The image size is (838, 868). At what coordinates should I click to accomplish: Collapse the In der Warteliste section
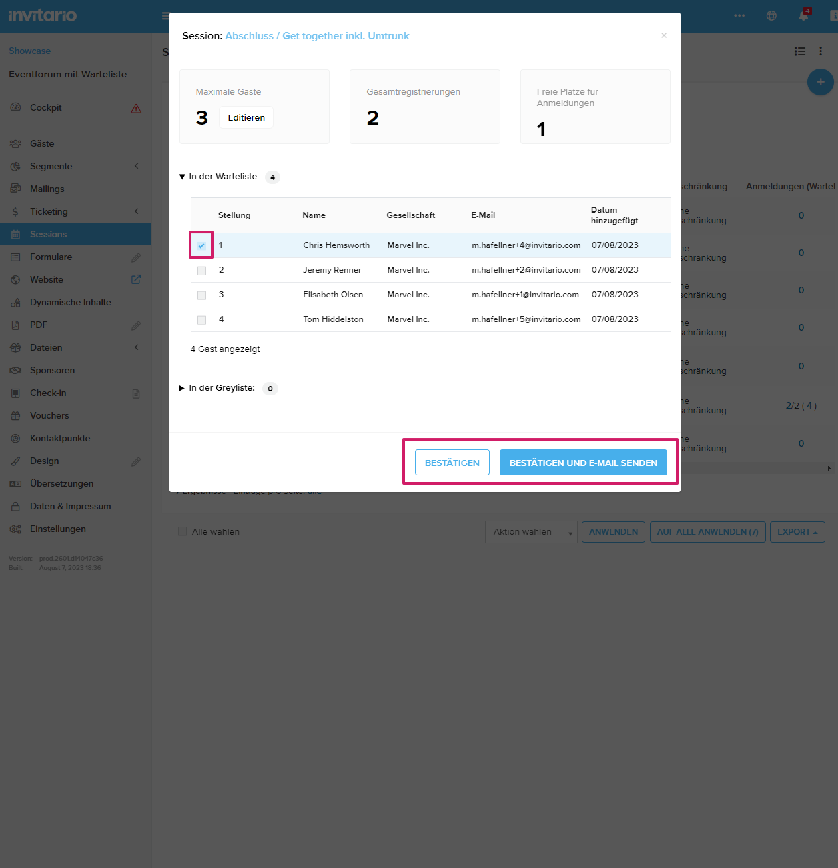[182, 177]
